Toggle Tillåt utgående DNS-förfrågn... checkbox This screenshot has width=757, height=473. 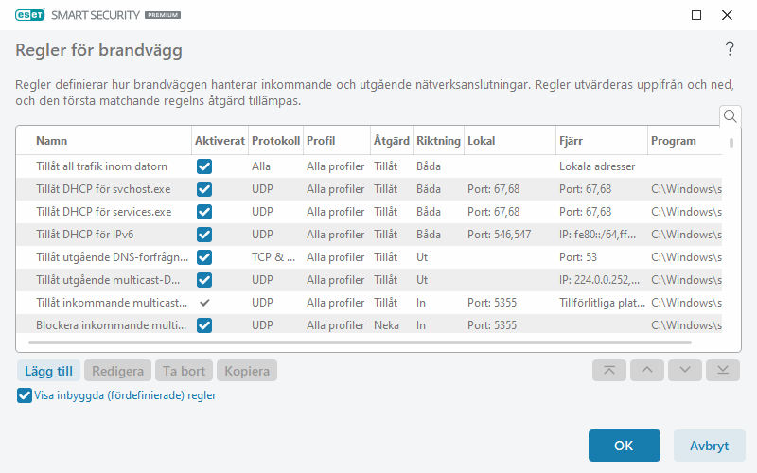point(204,257)
